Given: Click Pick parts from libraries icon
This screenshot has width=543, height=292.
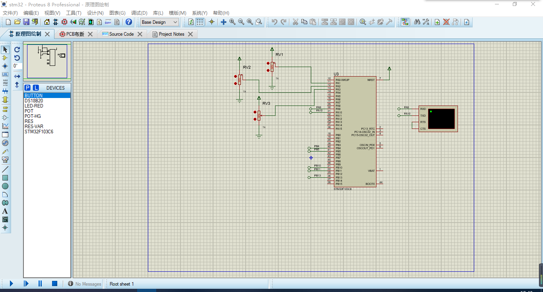Looking at the screenshot, I should [x=363, y=22].
